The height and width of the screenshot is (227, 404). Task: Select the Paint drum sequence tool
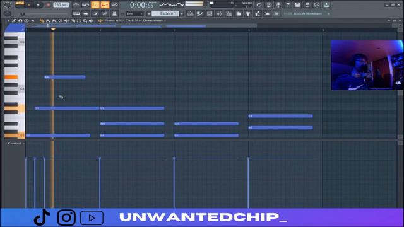pos(54,21)
